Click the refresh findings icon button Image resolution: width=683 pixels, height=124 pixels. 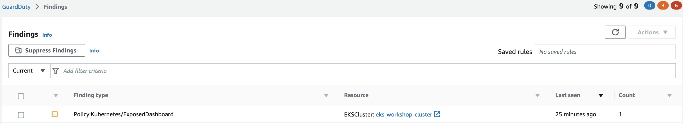(615, 32)
